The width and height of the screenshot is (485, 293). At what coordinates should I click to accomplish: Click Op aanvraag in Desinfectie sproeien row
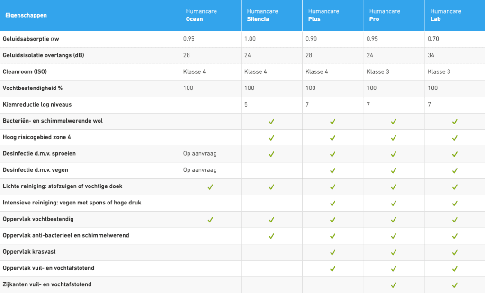pos(200,154)
